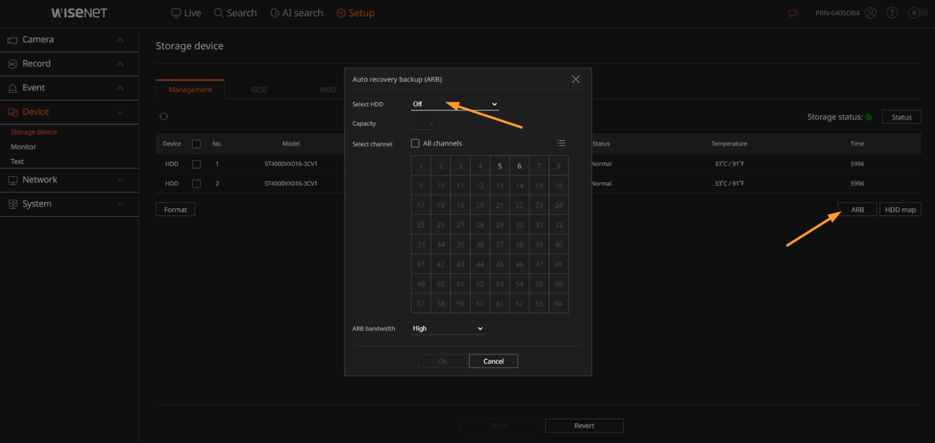
Task: Click the Status button
Action: coord(902,117)
